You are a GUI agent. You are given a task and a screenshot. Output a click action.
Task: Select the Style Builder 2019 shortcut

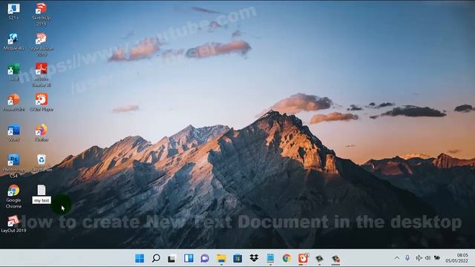coord(42,44)
